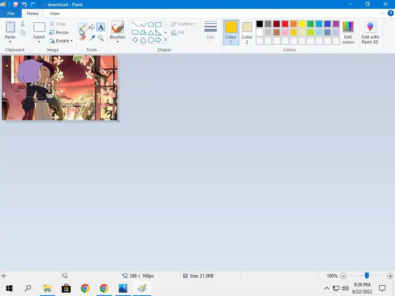Activate Color 1 selector
The height and width of the screenshot is (296, 395).
pos(231,32)
